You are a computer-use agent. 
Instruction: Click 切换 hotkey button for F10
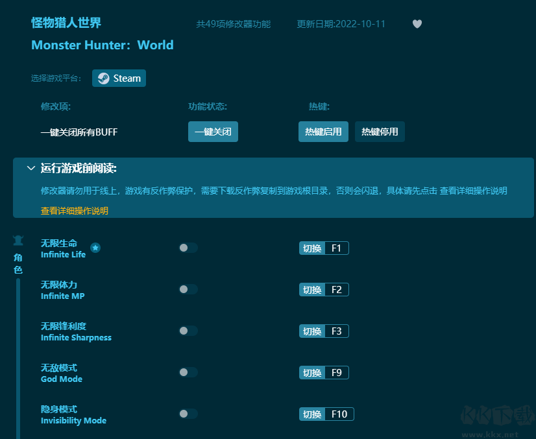[312, 414]
